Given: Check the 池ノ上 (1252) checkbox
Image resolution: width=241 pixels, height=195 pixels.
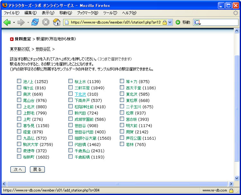Looking at the screenshot, I should click(x=19, y=81).
